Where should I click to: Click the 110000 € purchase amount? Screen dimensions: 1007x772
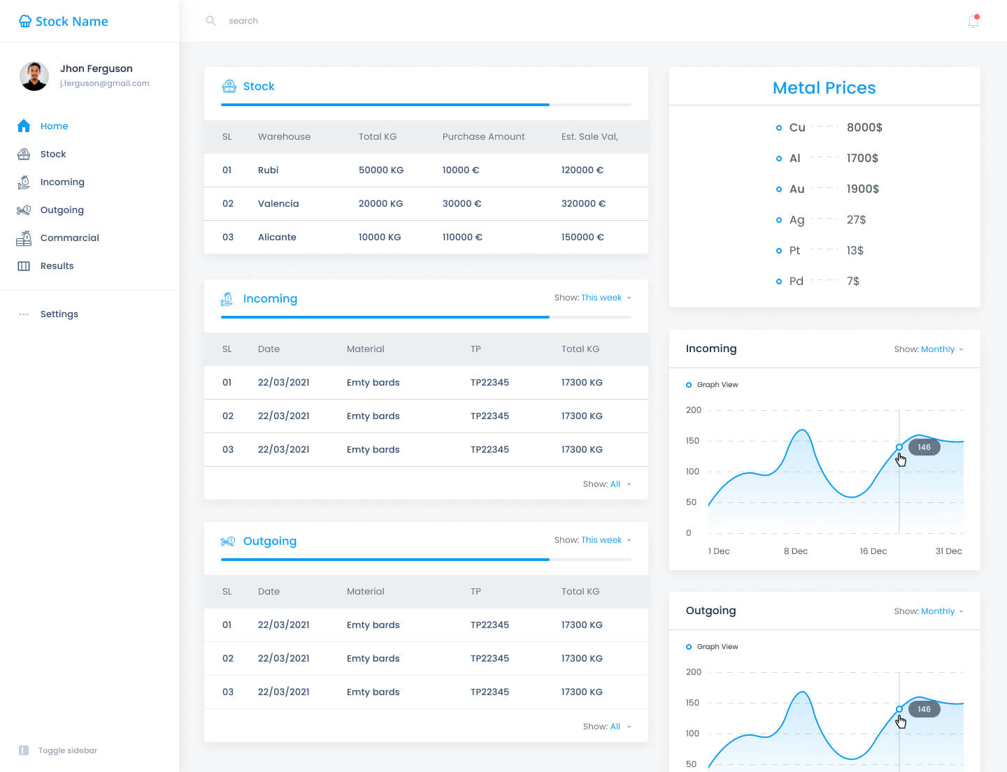click(x=462, y=237)
